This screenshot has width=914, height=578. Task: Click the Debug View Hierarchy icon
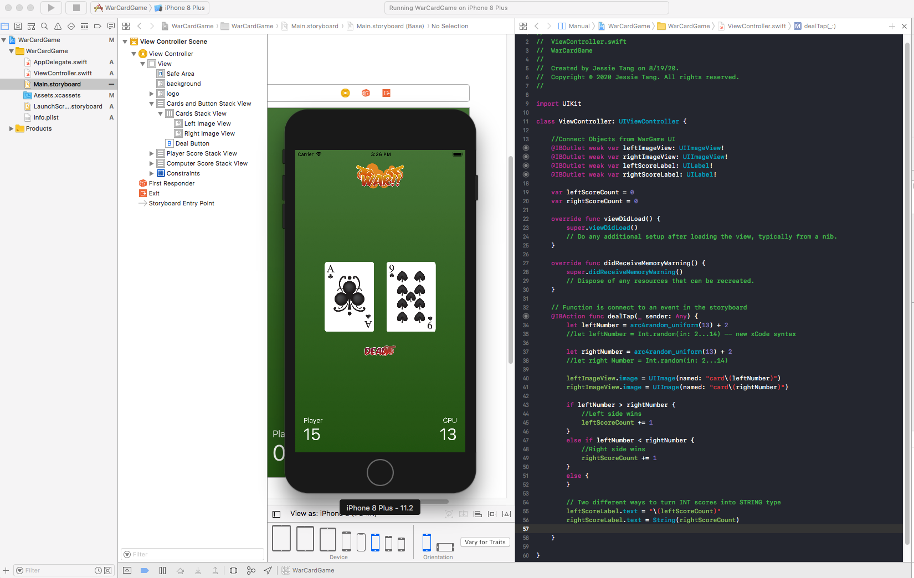tap(233, 570)
